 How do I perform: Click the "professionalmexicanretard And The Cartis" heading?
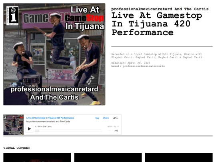tap(160, 9)
